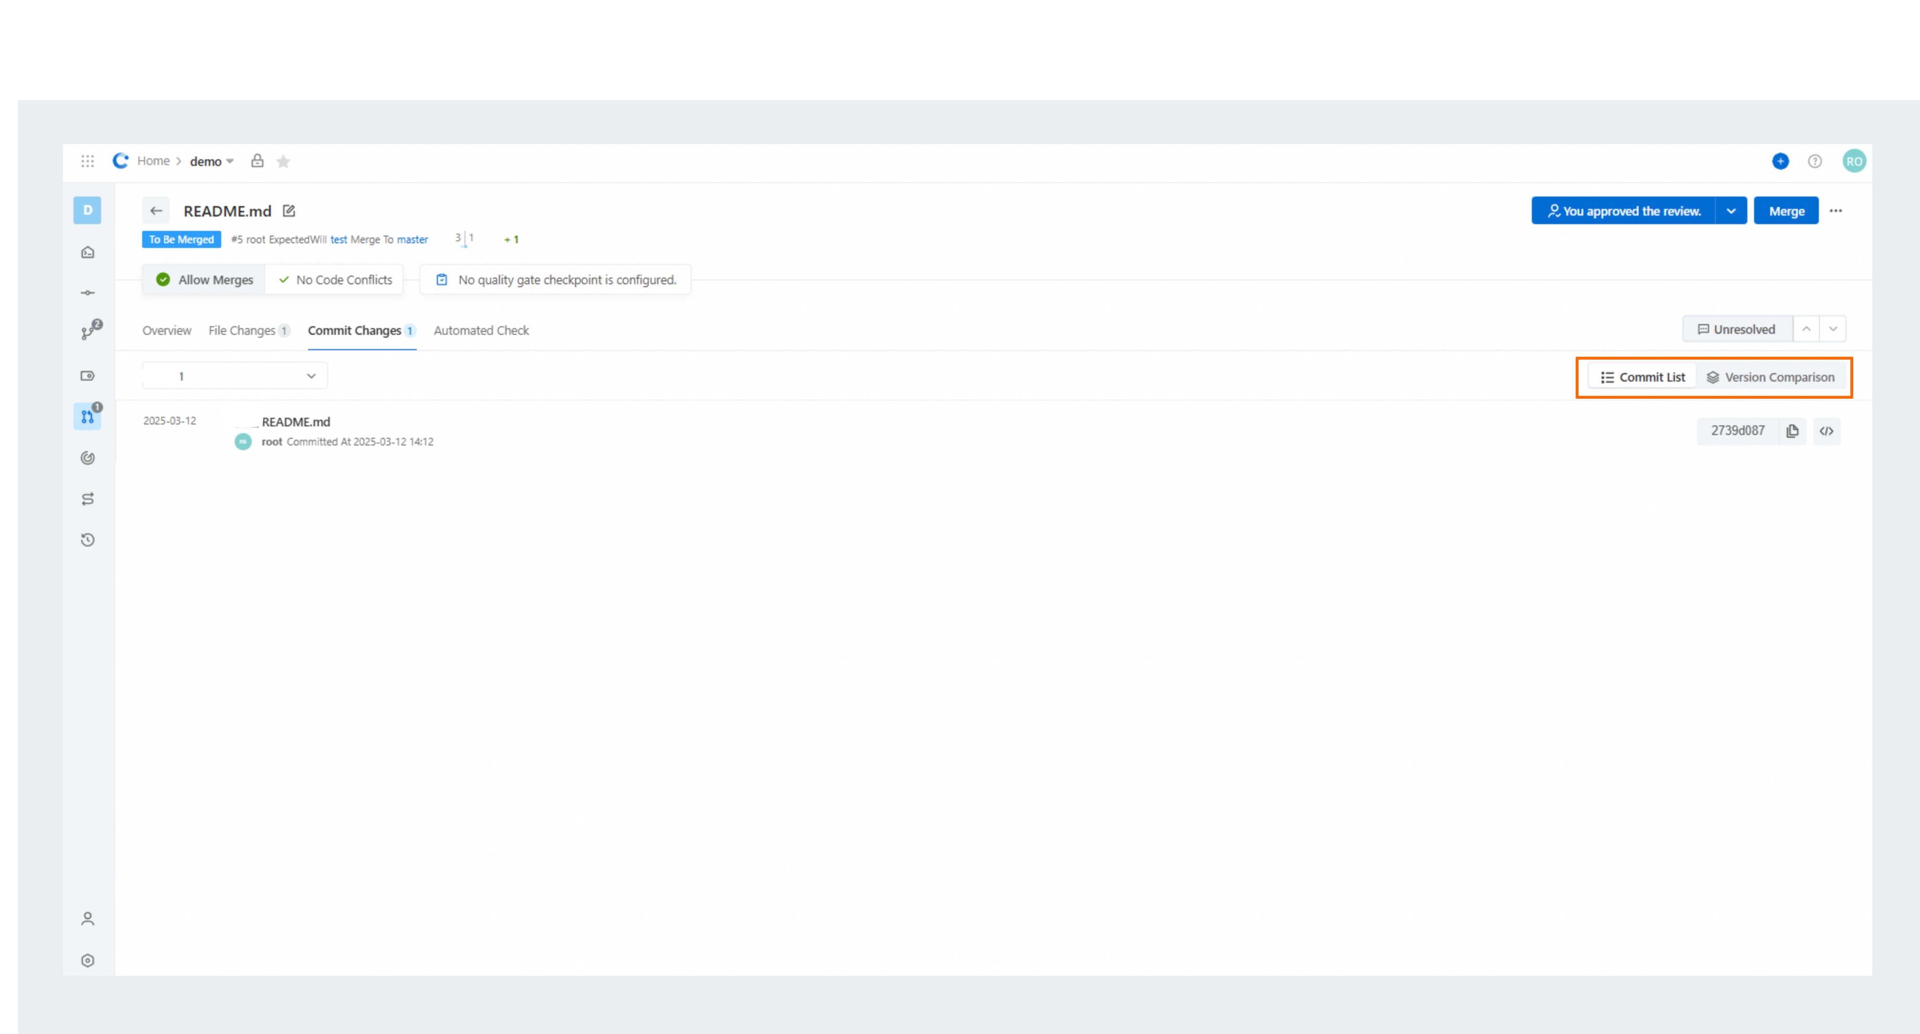
Task: Open the code view icon beside the commit hash
Action: [x=1827, y=431]
